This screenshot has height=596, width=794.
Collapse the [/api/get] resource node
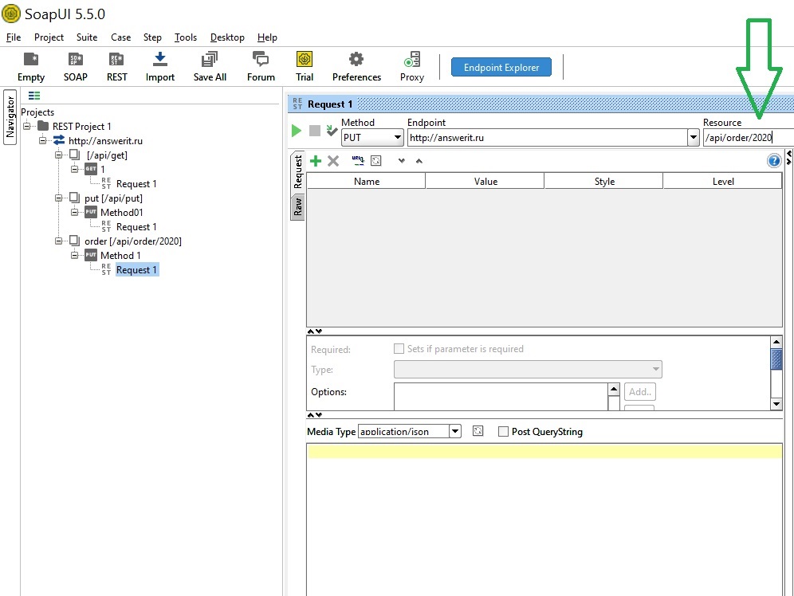click(59, 155)
